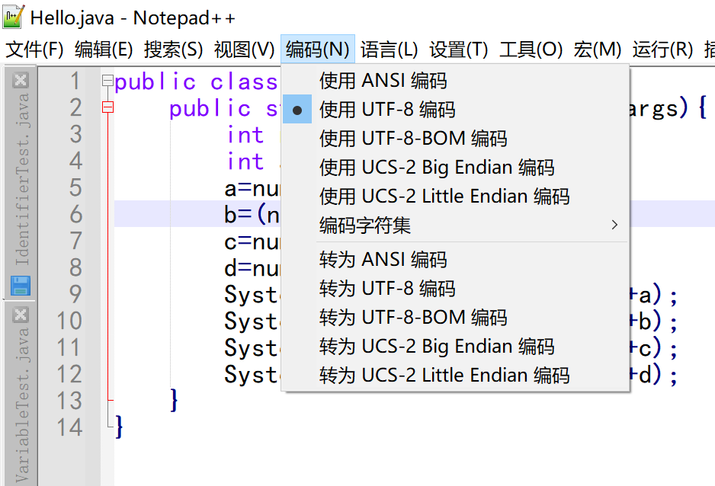The width and height of the screenshot is (715, 486).
Task: Place cursor on 'a=nu' code on line 5
Action: coord(252,189)
